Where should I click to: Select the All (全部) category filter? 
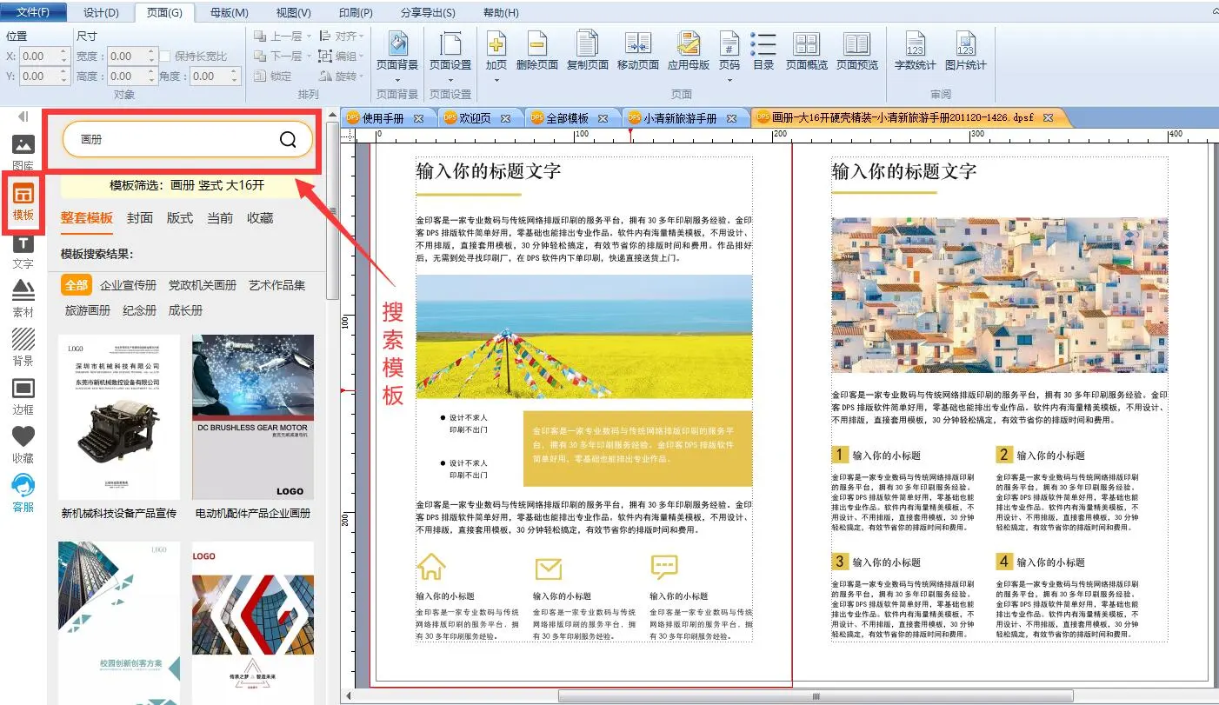(77, 285)
